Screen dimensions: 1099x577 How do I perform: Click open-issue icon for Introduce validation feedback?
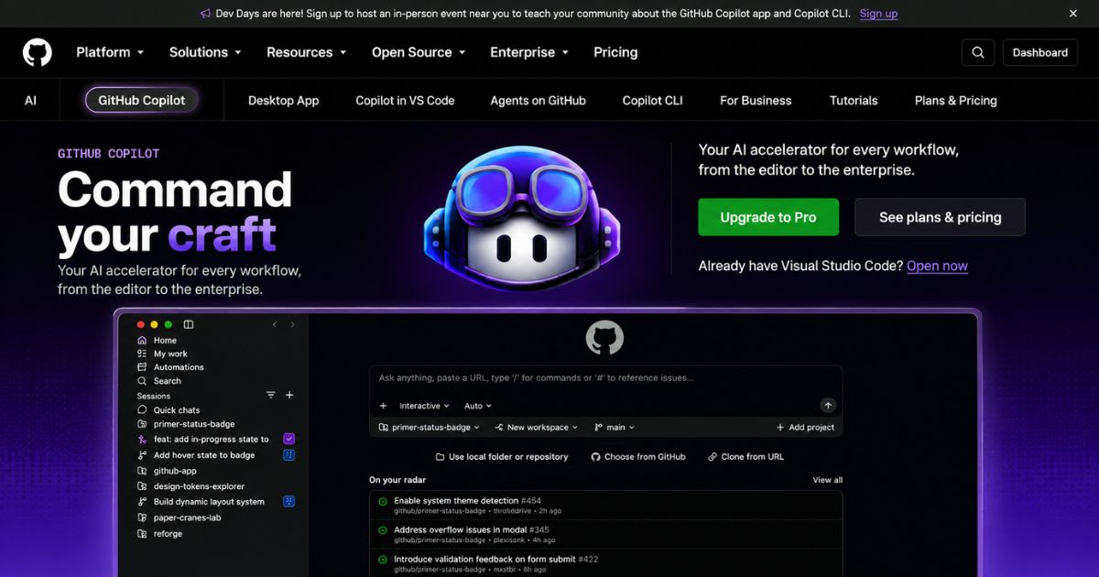pos(383,560)
